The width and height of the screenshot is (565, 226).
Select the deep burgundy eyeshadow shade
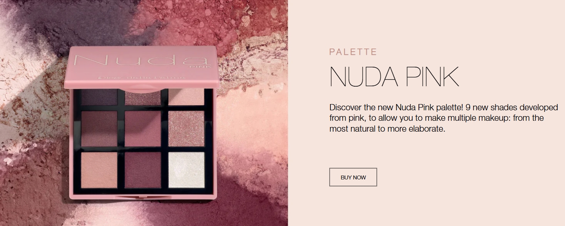pyautogui.click(x=143, y=170)
